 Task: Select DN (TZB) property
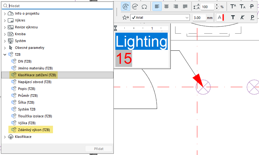(25, 61)
